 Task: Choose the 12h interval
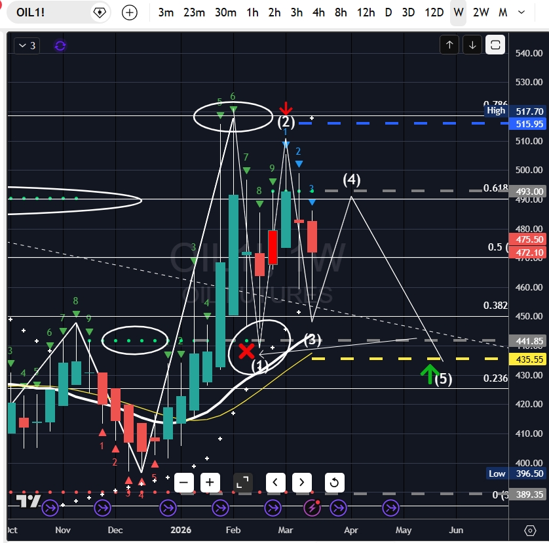pyautogui.click(x=366, y=12)
